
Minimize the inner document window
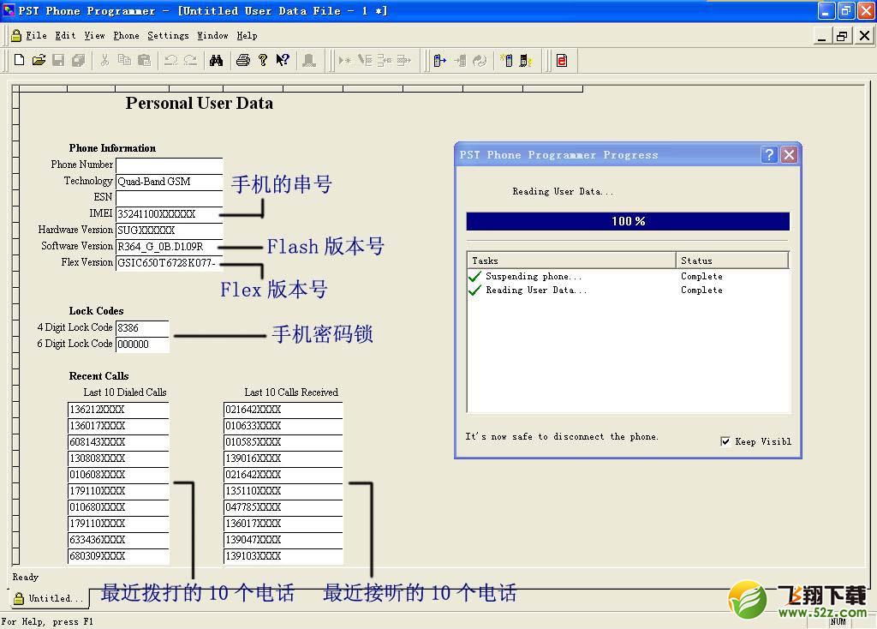click(x=821, y=36)
